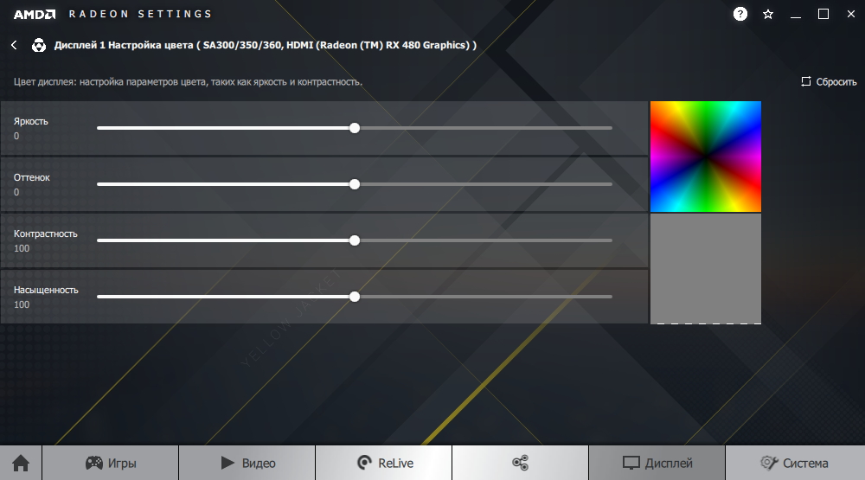This screenshot has height=480, width=865.
Task: Click the favorites star icon
Action: pyautogui.click(x=768, y=15)
